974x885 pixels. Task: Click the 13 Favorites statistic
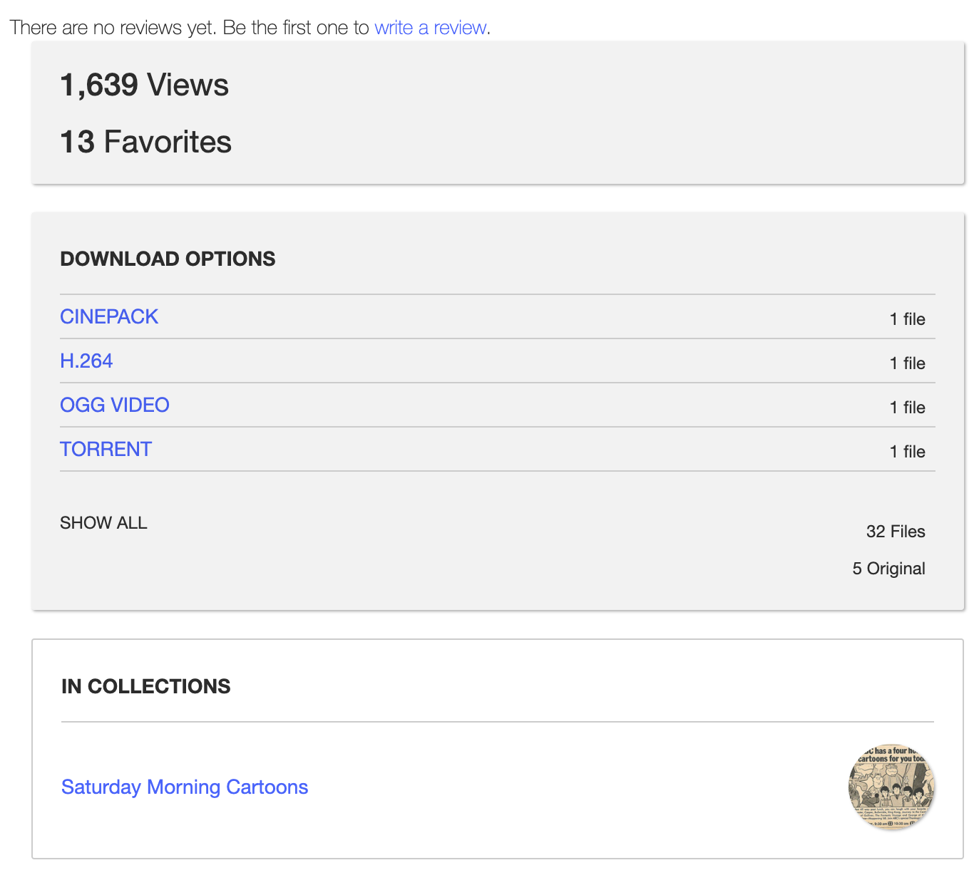pyautogui.click(x=145, y=143)
